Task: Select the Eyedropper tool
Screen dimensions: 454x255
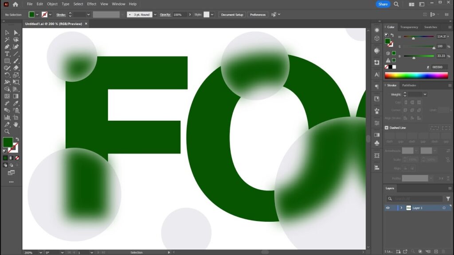Action: click(x=16, y=103)
